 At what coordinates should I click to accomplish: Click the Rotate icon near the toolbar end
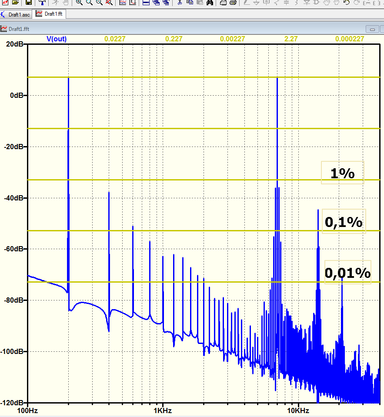[x=367, y=3]
